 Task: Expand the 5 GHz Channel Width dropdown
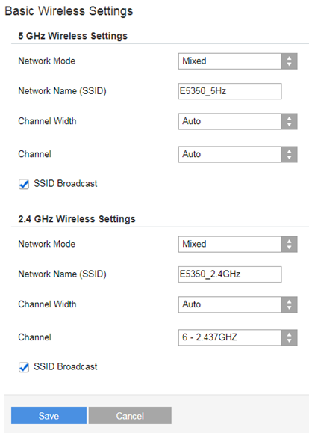click(x=237, y=121)
